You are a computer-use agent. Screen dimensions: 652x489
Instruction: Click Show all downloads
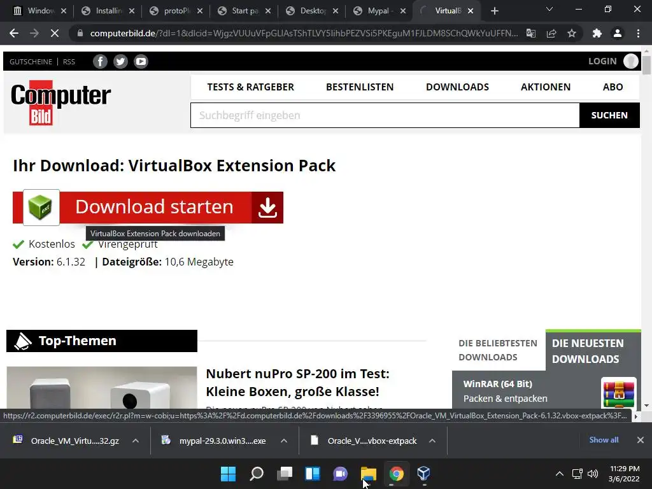[604, 440]
